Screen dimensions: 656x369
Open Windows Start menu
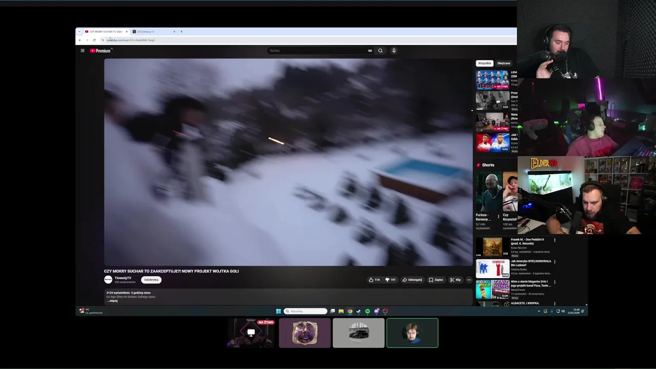pos(278,311)
